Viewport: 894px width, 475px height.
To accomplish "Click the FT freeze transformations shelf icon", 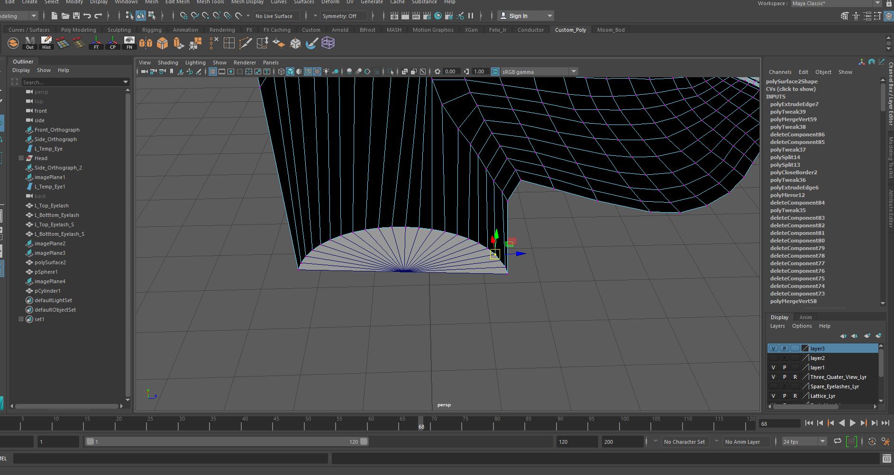I will 96,43.
